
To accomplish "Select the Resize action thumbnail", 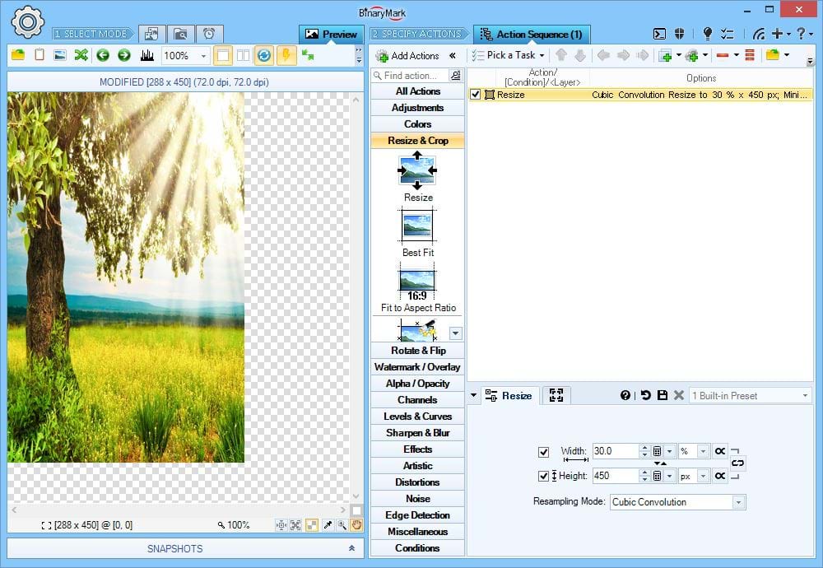I will [x=417, y=170].
